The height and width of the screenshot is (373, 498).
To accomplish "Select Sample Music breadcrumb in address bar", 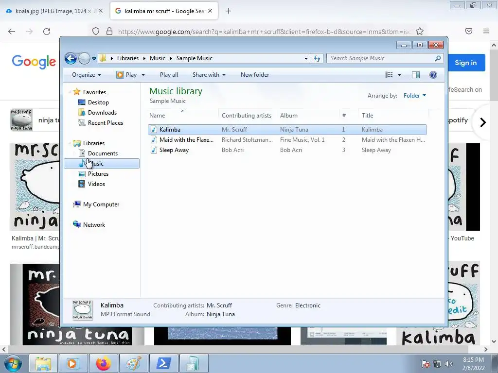I will tap(195, 58).
